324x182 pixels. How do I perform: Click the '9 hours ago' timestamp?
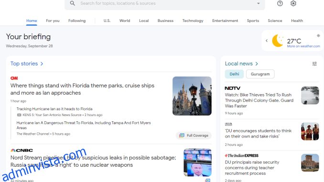point(234,113)
